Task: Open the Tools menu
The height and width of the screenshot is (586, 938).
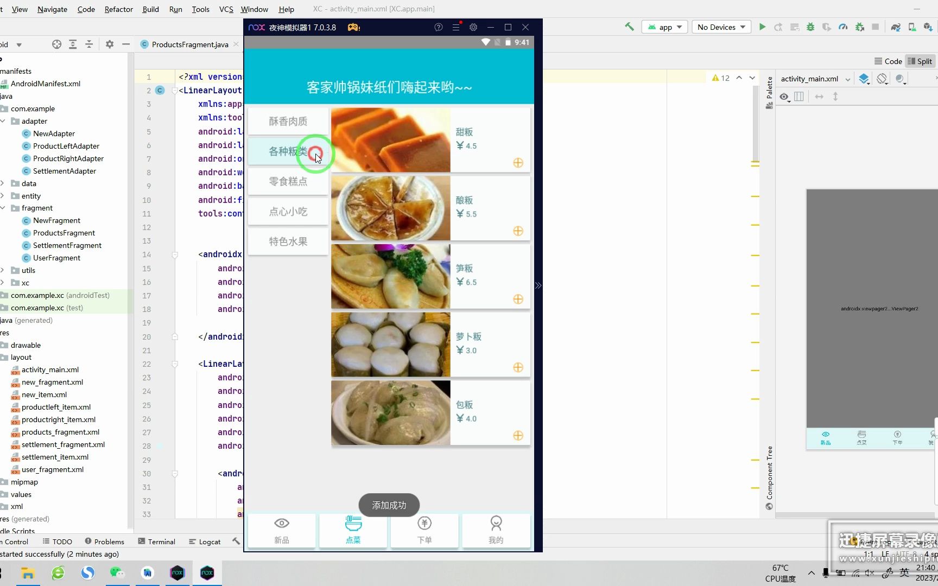Action: pos(200,9)
